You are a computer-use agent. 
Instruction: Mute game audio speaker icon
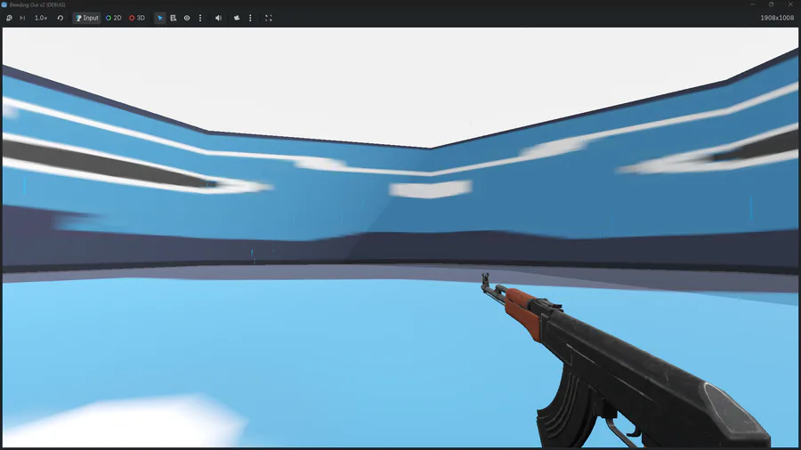218,18
